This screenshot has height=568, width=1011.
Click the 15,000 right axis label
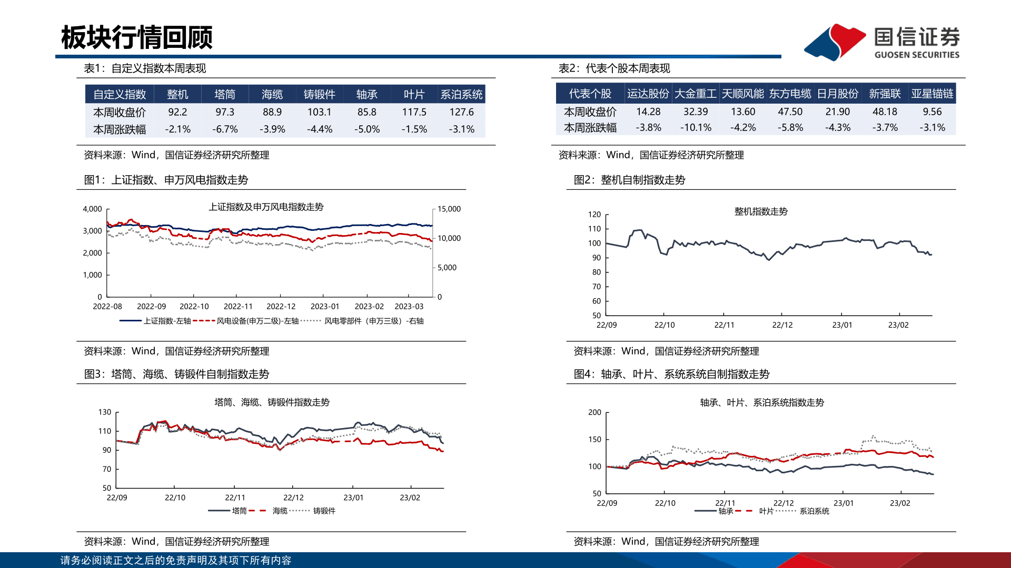[449, 209]
